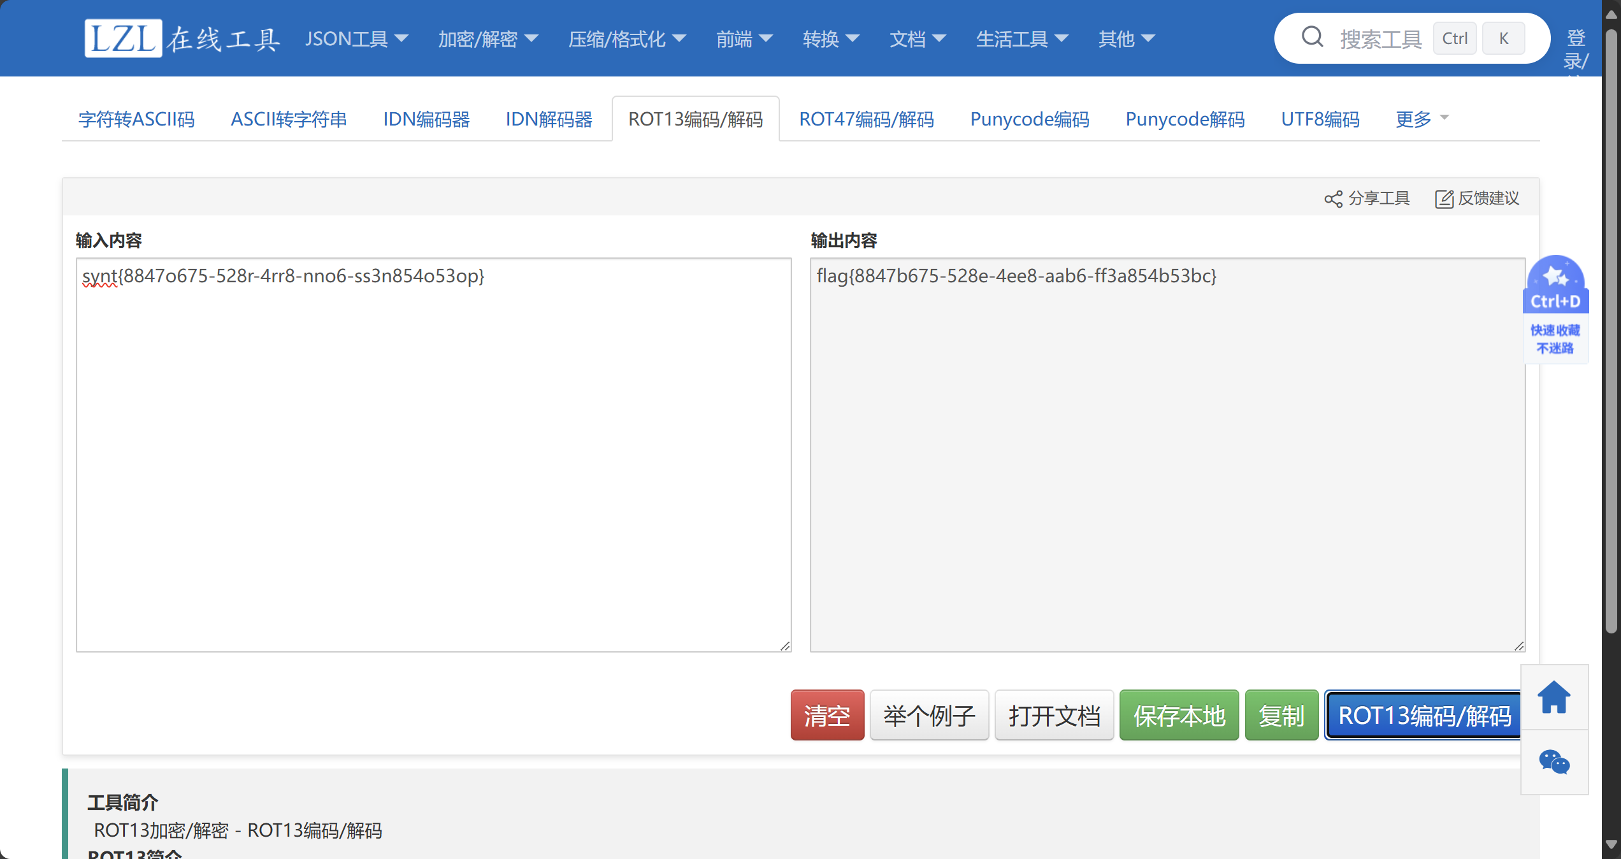Switch to Punycode编码 tab
The image size is (1621, 859).
tap(1029, 119)
